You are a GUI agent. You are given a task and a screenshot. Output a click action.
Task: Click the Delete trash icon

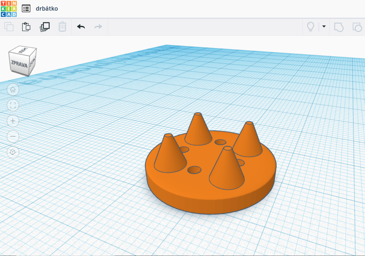[62, 27]
